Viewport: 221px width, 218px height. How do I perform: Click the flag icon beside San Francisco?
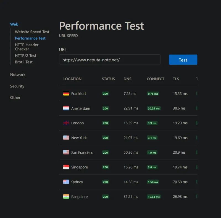66,153
